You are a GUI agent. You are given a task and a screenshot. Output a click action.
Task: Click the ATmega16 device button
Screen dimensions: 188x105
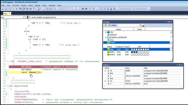(126, 9)
